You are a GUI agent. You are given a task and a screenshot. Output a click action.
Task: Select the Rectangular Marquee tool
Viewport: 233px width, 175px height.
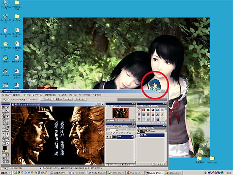(x=3, y=111)
